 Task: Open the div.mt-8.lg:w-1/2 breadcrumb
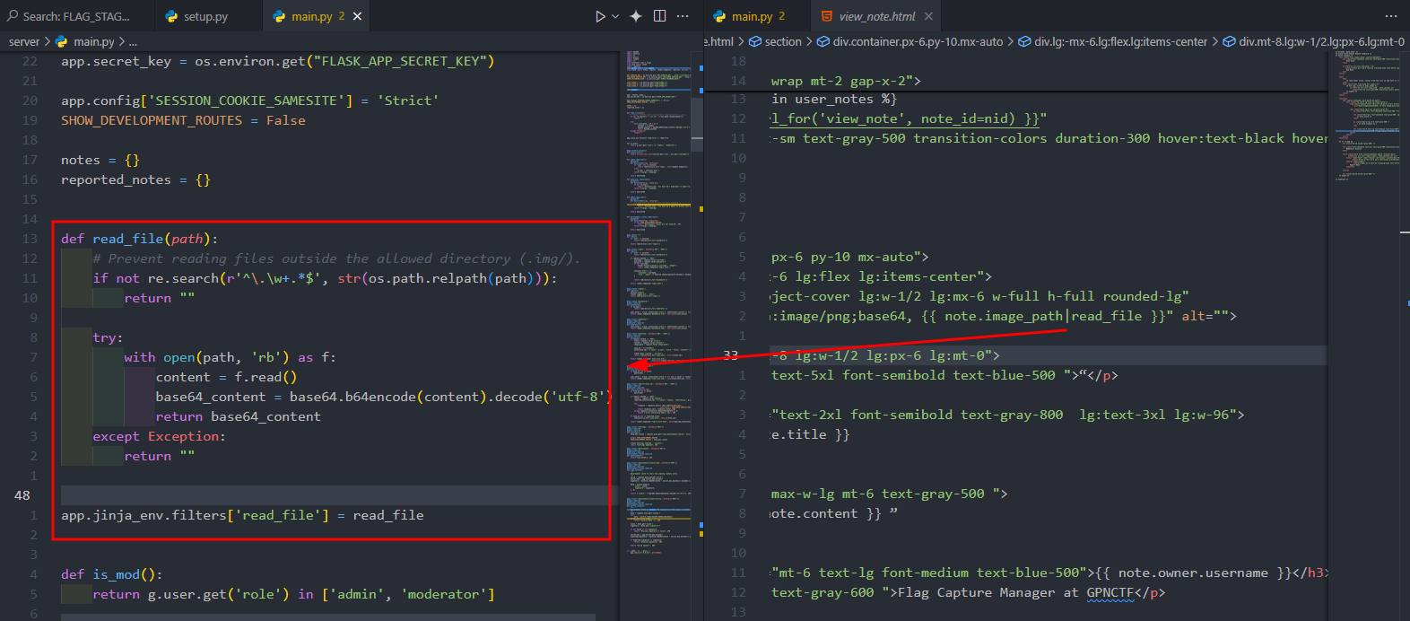coord(1321,41)
